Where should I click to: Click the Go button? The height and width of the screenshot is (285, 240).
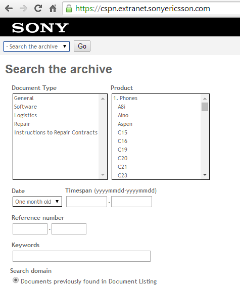(82, 46)
